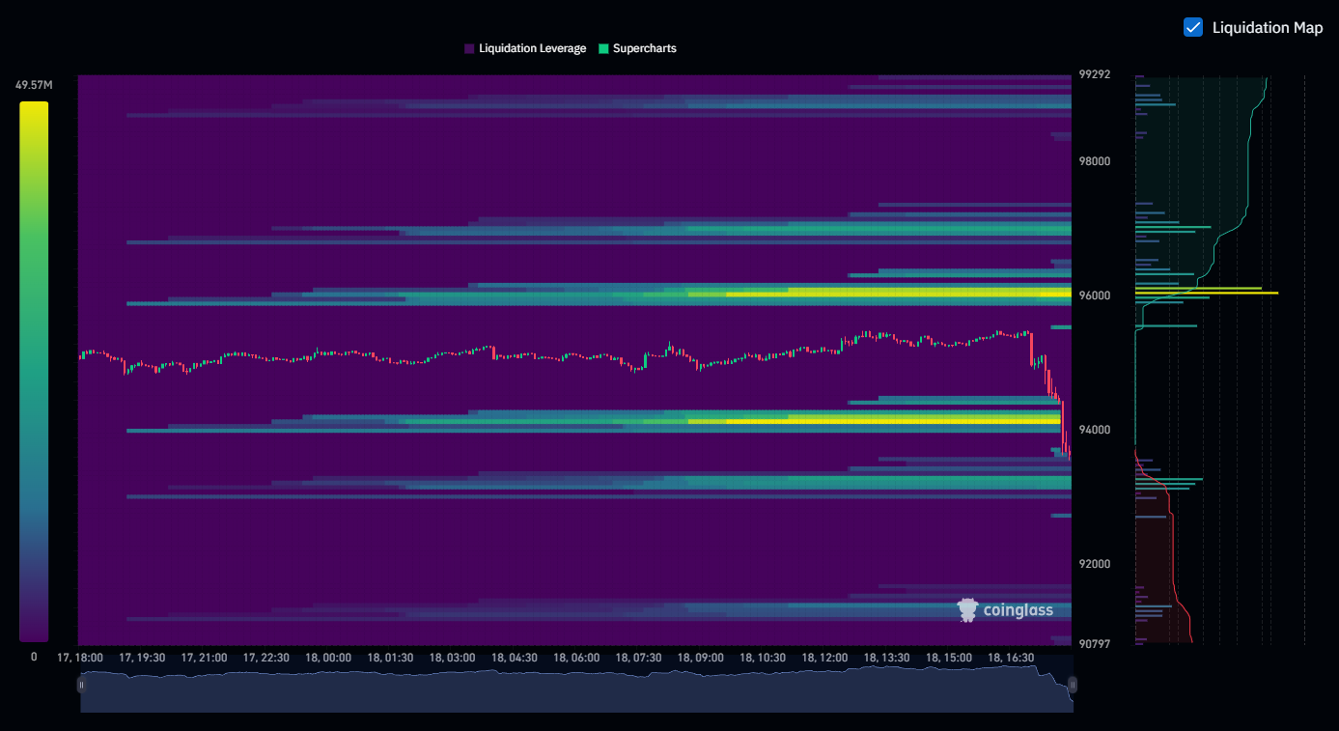This screenshot has height=731, width=1339.
Task: Click the left handle of the time zoom slider
Action: click(x=81, y=685)
